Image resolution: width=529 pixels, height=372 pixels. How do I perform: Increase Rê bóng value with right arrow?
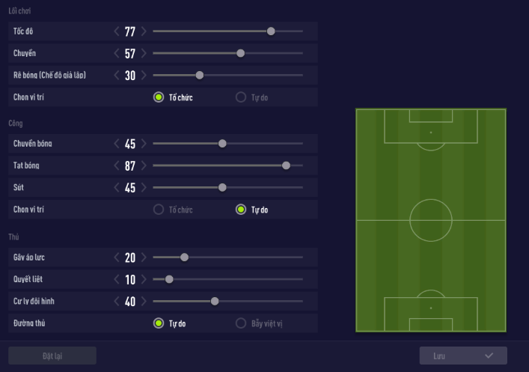[144, 76]
